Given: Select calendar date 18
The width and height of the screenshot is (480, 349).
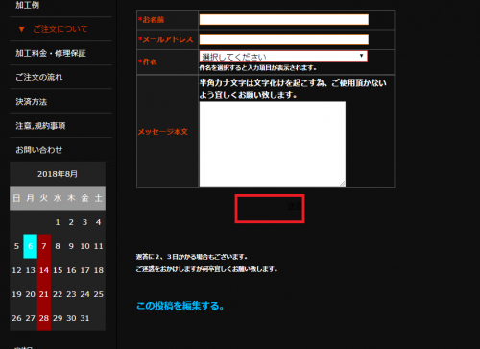Looking at the screenshot, I should point(99,270).
